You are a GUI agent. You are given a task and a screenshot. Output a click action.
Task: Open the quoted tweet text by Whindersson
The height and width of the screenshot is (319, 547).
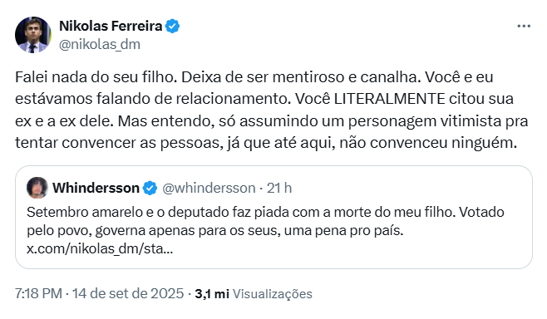pos(265,230)
